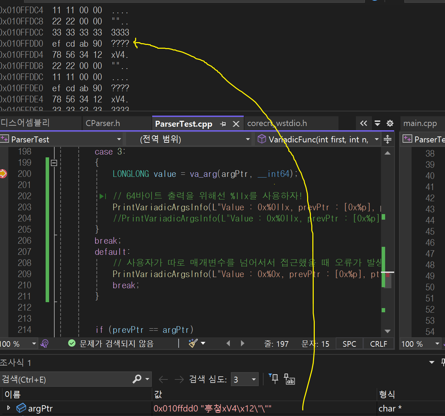Image resolution: width=445 pixels, height=416 pixels.
Task: Open the 조사식 1 window options dropdown
Action: point(432,362)
